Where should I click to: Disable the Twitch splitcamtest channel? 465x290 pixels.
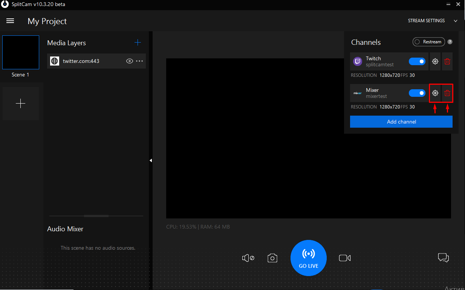click(417, 61)
